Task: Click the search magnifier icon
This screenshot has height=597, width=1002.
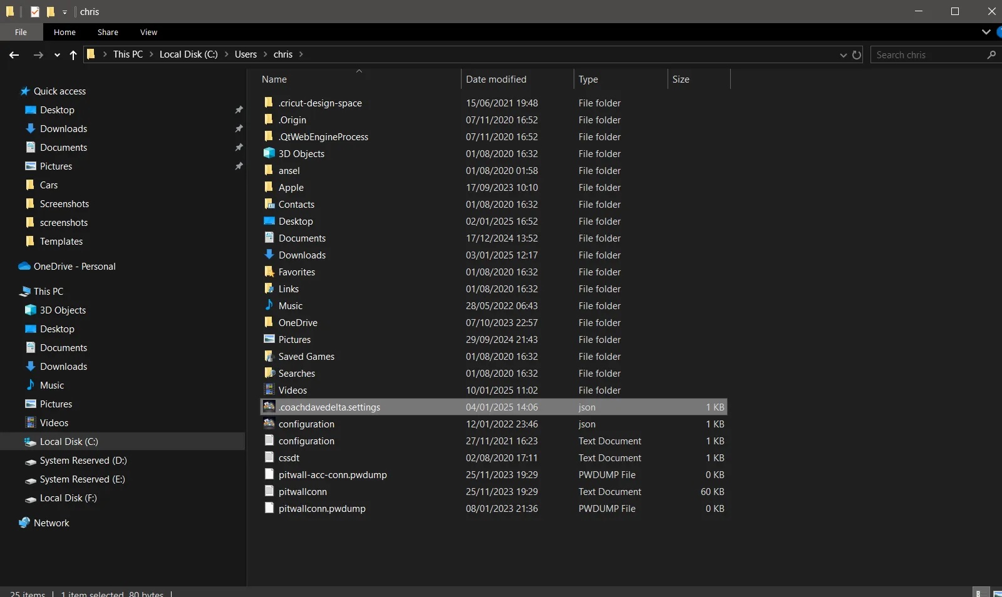Action: click(991, 55)
